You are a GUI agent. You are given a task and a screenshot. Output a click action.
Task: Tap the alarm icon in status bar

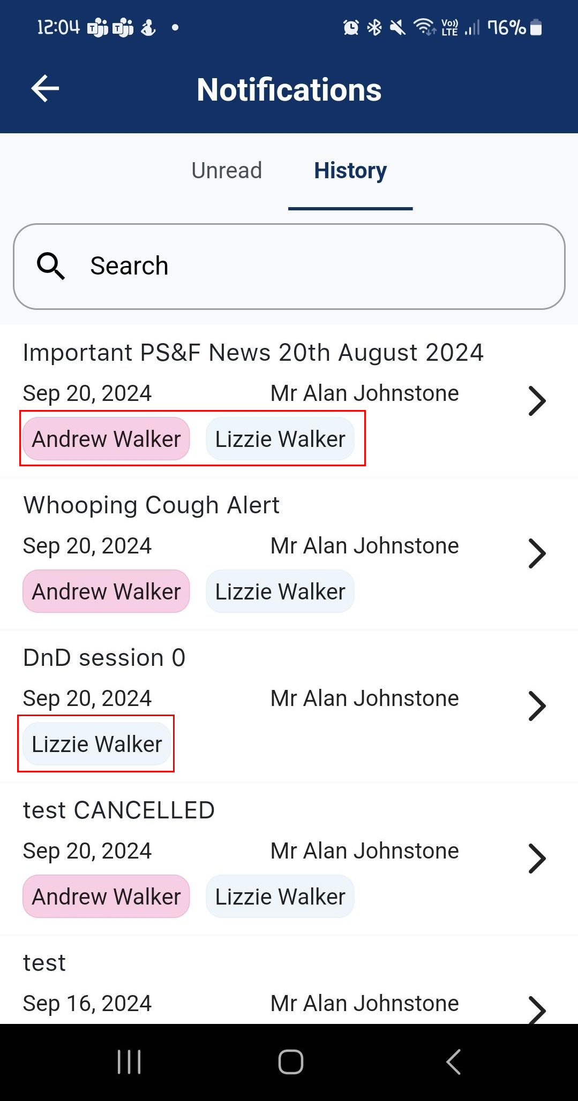point(351,27)
